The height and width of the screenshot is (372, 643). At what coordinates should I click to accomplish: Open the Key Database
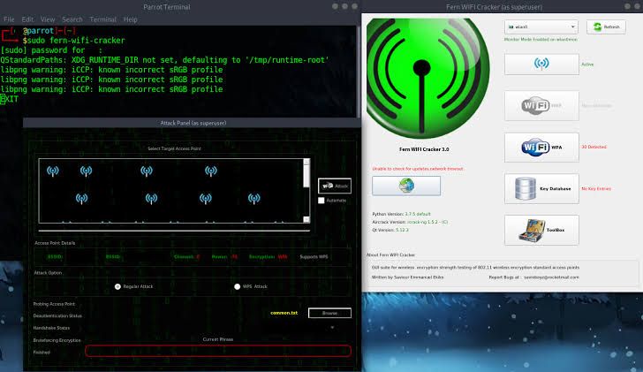pyautogui.click(x=541, y=189)
